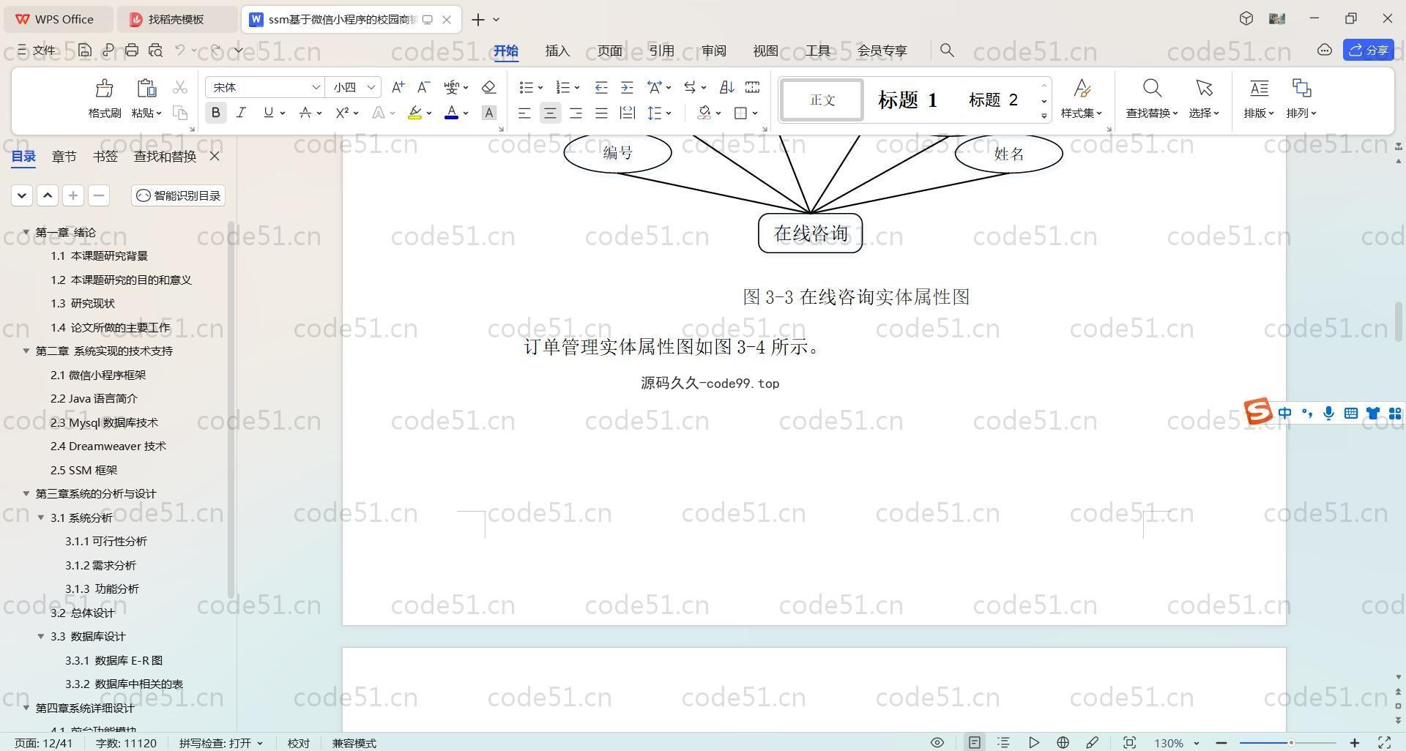Open the 文件 menu button
This screenshot has height=751, width=1406.
[x=37, y=50]
